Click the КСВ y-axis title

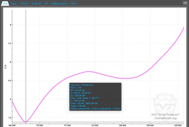point(5,67)
